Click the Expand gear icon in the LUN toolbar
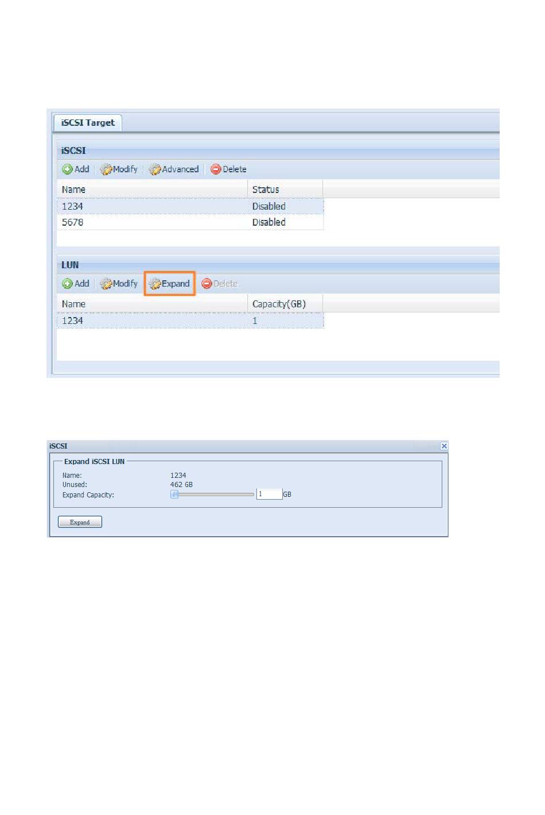 155,284
